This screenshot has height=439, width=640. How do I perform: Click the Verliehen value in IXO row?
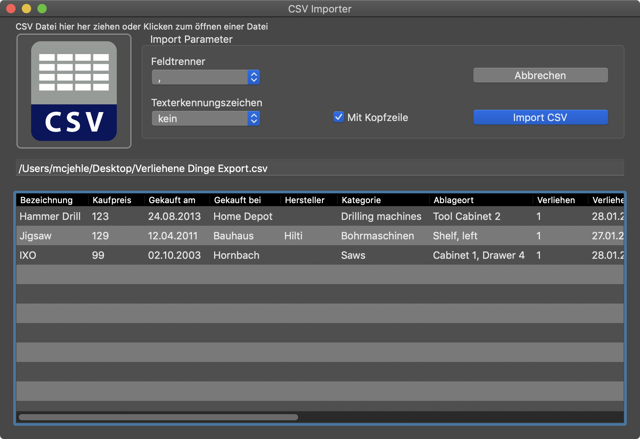(539, 255)
